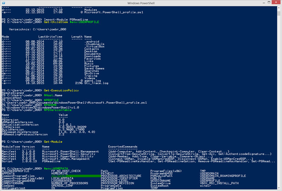Choose FP_NO_HOST_CHECK completion entry
282x191 pixels.
click(66, 171)
